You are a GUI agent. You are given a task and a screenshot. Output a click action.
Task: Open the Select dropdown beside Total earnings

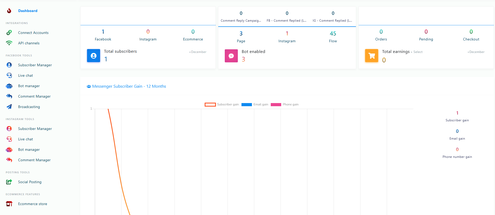417,52
